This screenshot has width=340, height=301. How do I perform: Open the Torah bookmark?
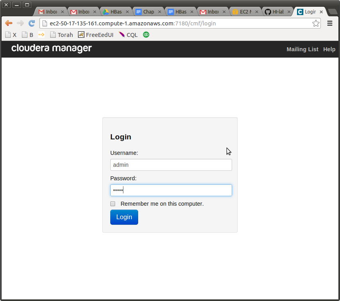pyautogui.click(x=62, y=35)
